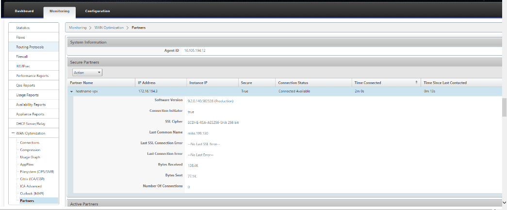The width and height of the screenshot is (507, 210).
Task: Open the Configuration tab
Action: 98,11
